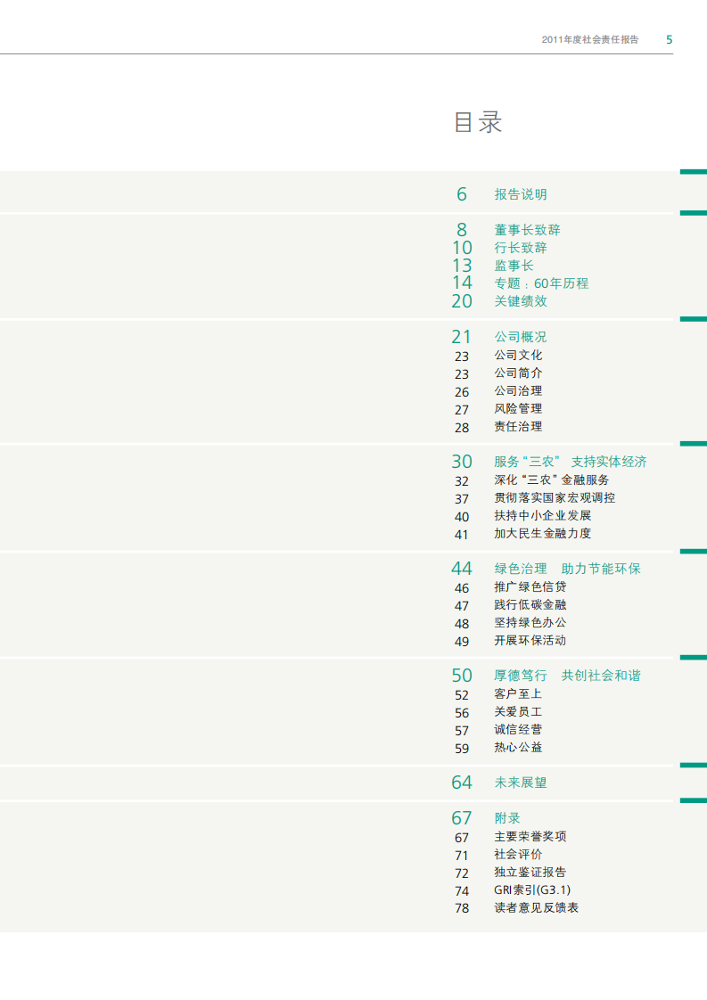The height and width of the screenshot is (1000, 707).
Task: Click the entry 社会评价
Action: [x=518, y=855]
